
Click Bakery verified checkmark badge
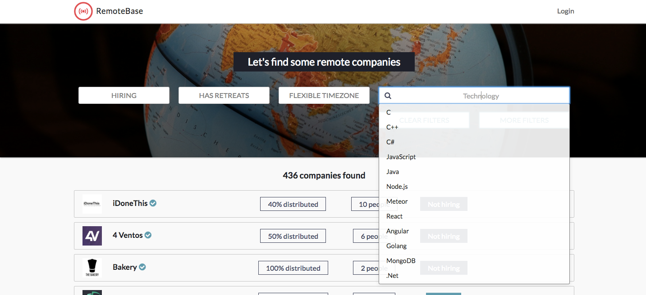click(x=142, y=267)
